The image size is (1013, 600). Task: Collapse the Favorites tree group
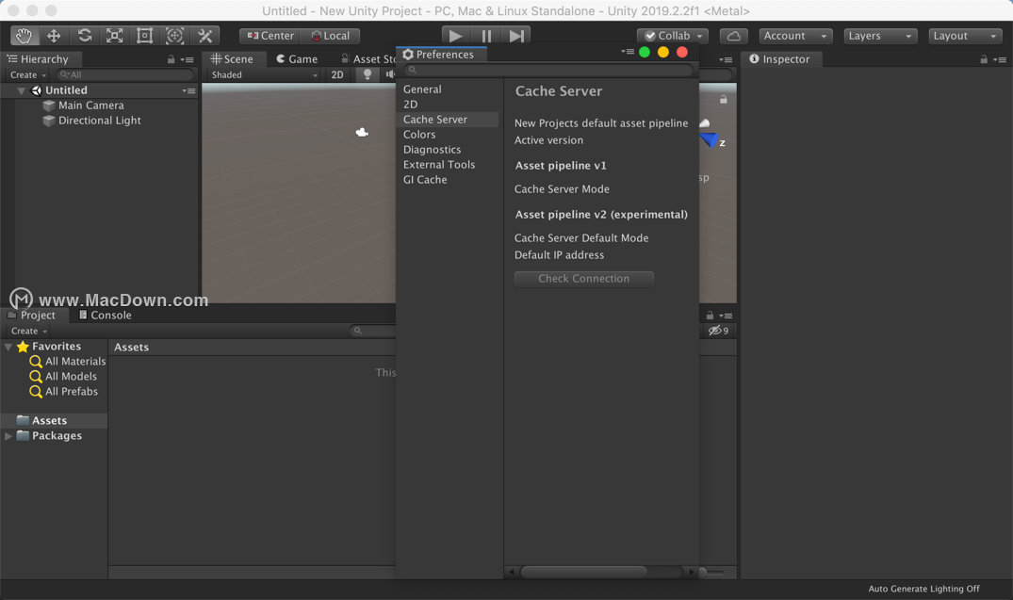(x=8, y=347)
